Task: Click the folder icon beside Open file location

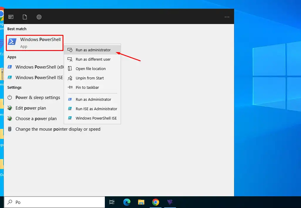Action: coord(70,69)
